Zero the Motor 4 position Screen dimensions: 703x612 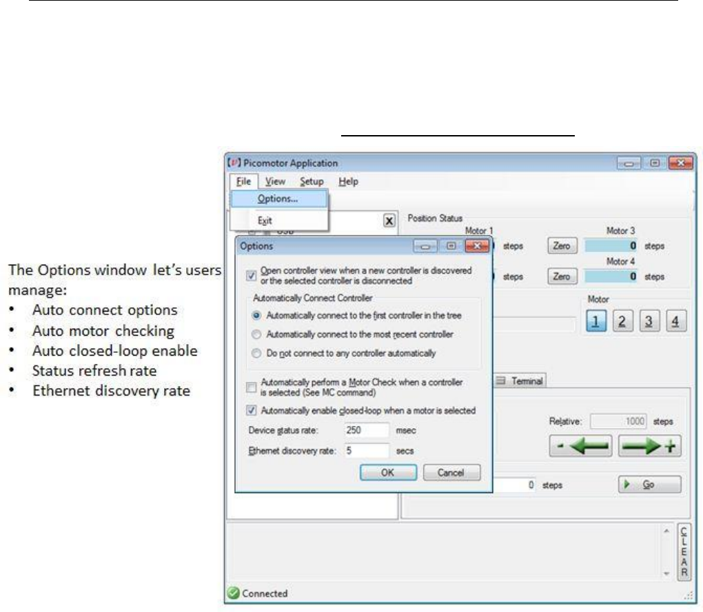click(x=562, y=276)
